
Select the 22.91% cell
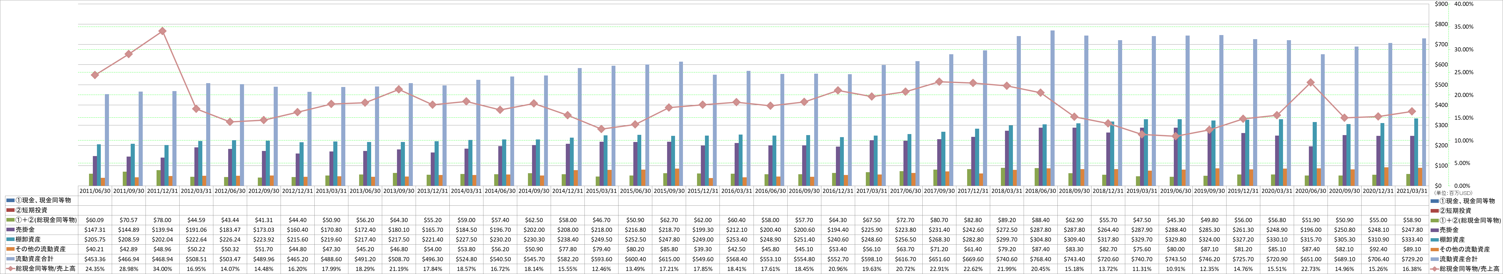tap(939, 269)
